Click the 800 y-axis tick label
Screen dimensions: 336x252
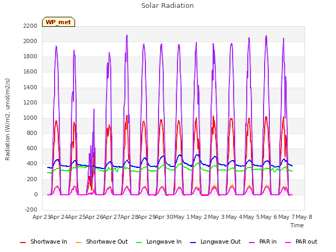[32, 133]
